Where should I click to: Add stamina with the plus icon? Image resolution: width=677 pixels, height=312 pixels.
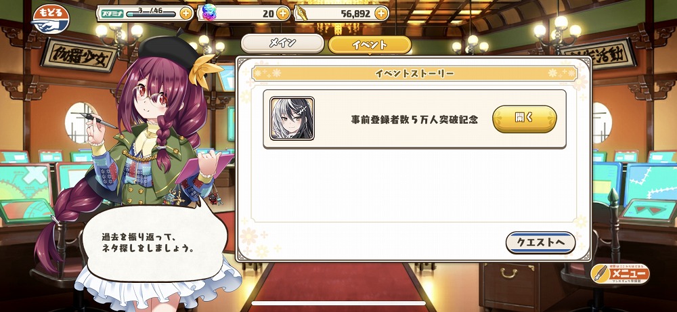(186, 14)
